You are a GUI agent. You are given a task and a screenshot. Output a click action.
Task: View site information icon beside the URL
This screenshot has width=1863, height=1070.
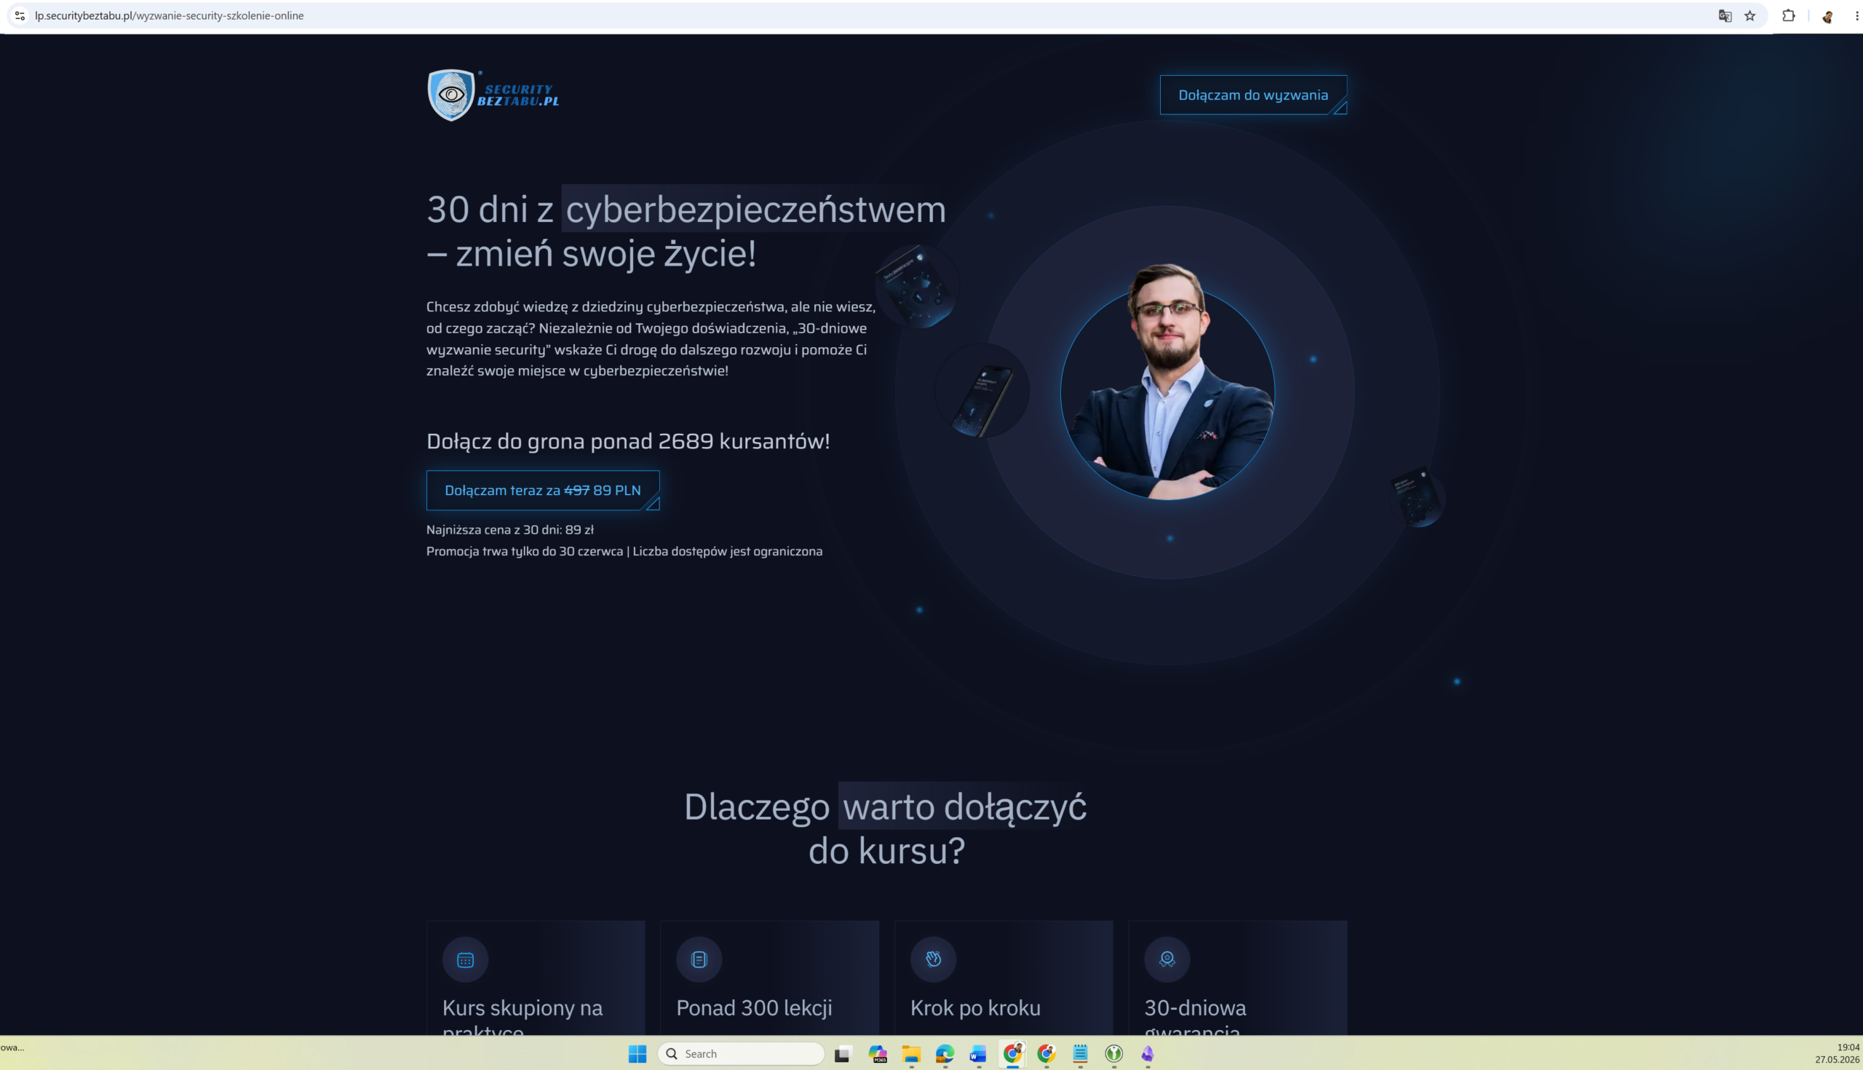coord(20,15)
